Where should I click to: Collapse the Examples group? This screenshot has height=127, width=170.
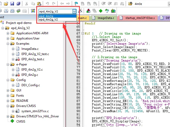[8, 44]
